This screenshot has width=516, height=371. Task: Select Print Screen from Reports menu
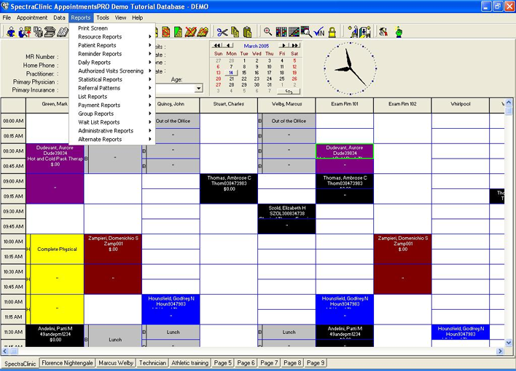pyautogui.click(x=93, y=28)
